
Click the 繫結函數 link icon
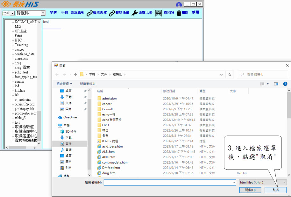112,13
